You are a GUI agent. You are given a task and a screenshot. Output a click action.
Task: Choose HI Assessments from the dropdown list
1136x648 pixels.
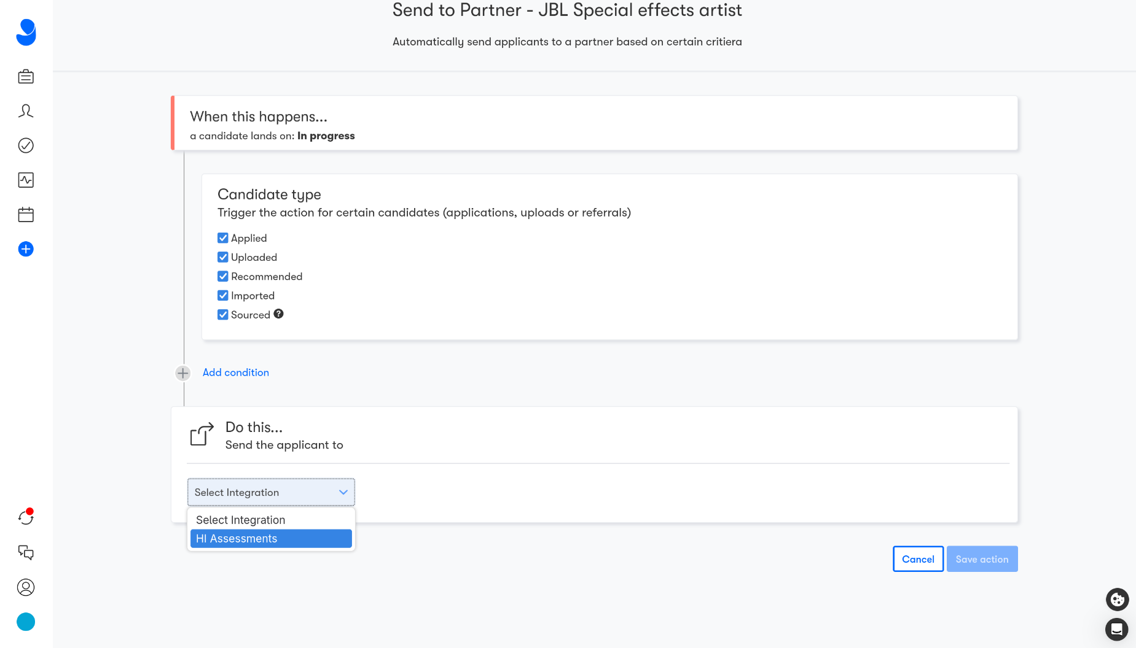click(x=271, y=539)
